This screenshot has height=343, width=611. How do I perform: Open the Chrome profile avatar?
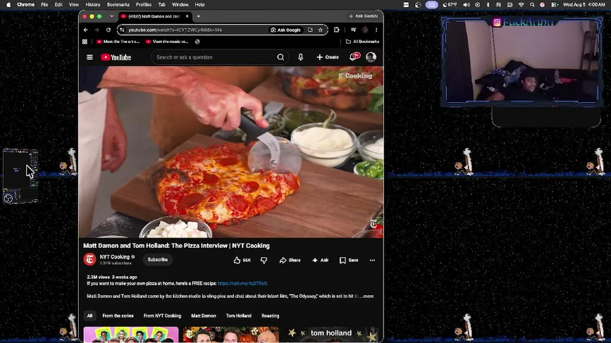click(x=365, y=30)
